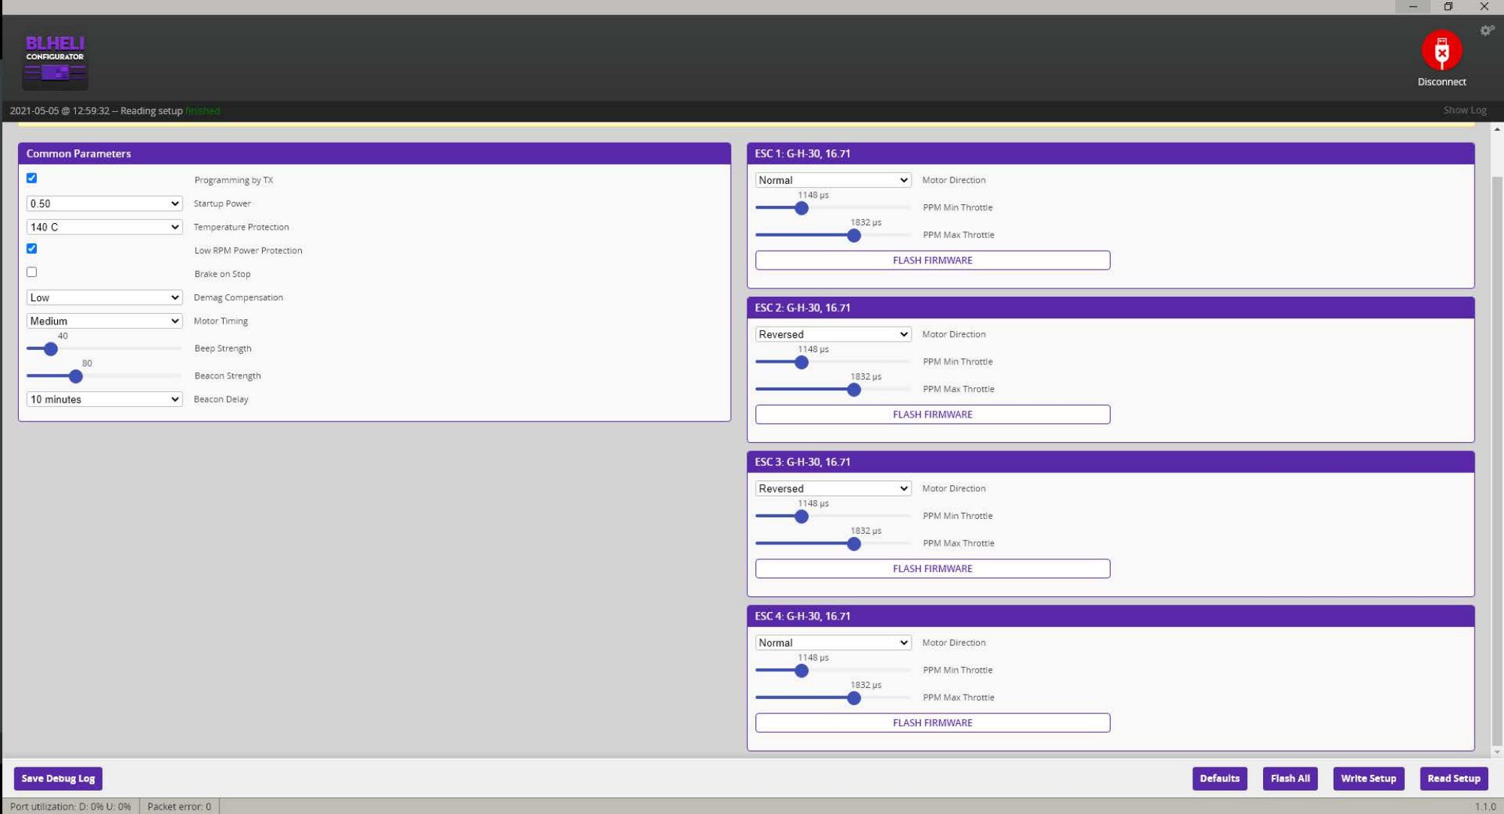Click Port utilization status text
The width and height of the screenshot is (1504, 814).
[71, 806]
